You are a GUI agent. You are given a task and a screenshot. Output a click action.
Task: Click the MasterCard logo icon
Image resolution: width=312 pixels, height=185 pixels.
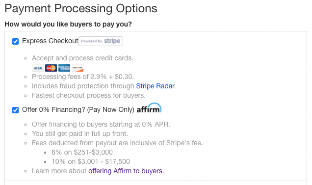click(x=51, y=68)
